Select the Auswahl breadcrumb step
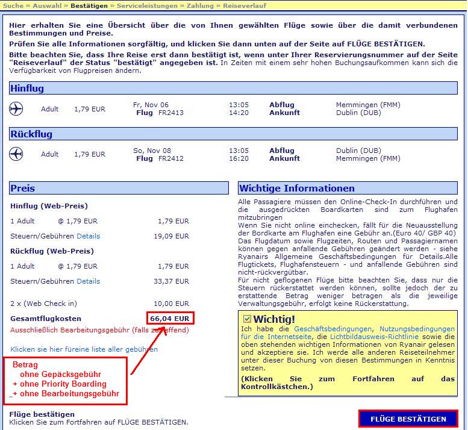This screenshot has width=468, height=430. tap(46, 5)
